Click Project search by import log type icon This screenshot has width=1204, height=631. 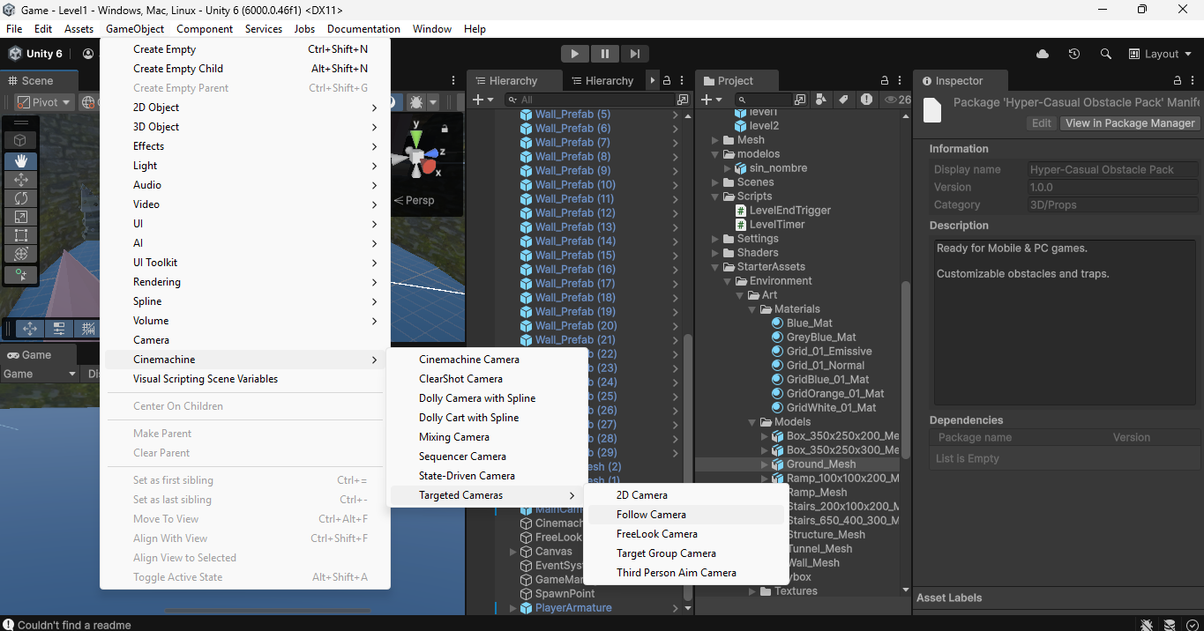(x=867, y=100)
